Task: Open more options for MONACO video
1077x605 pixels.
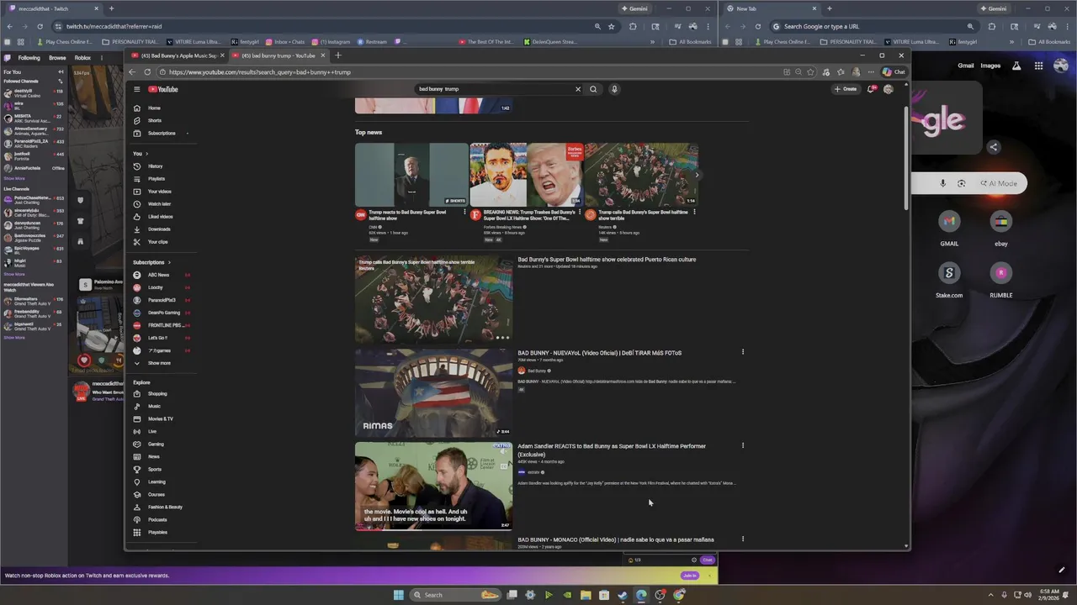Action: click(x=743, y=539)
